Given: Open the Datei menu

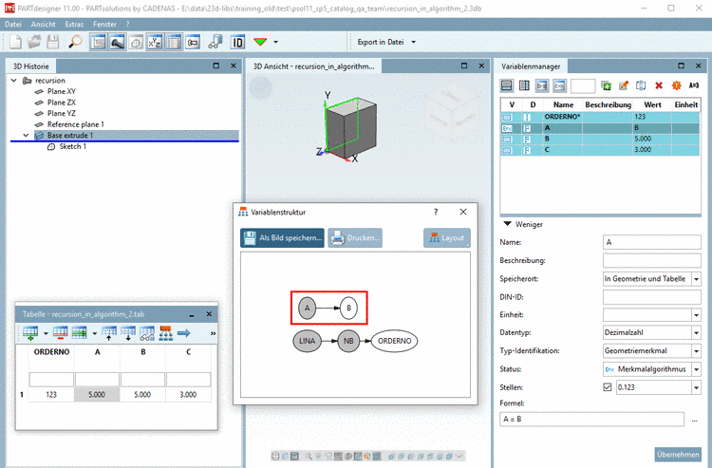Looking at the screenshot, I should (13, 24).
